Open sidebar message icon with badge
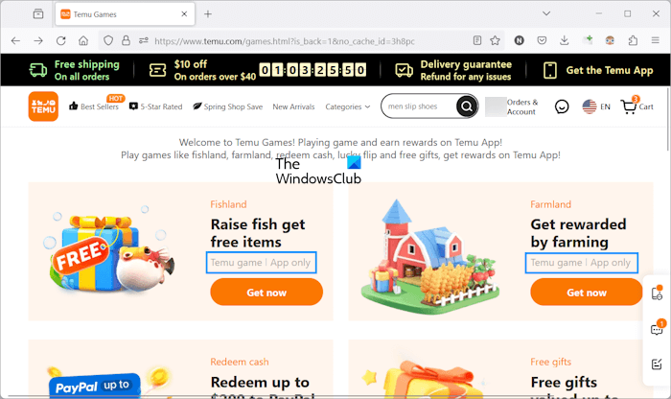This screenshot has height=399, width=671. click(x=657, y=329)
